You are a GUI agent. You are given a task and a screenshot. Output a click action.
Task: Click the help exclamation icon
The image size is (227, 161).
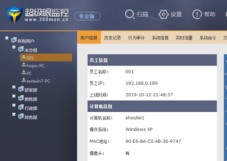(x=197, y=14)
